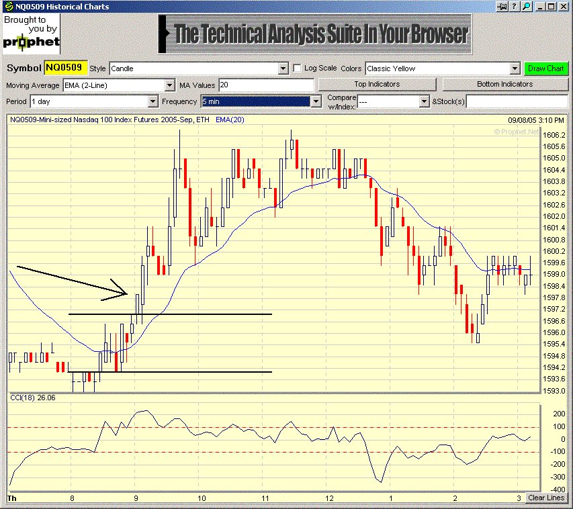Click the 12 hour label on time axis
The image size is (573, 509).
pos(329,498)
